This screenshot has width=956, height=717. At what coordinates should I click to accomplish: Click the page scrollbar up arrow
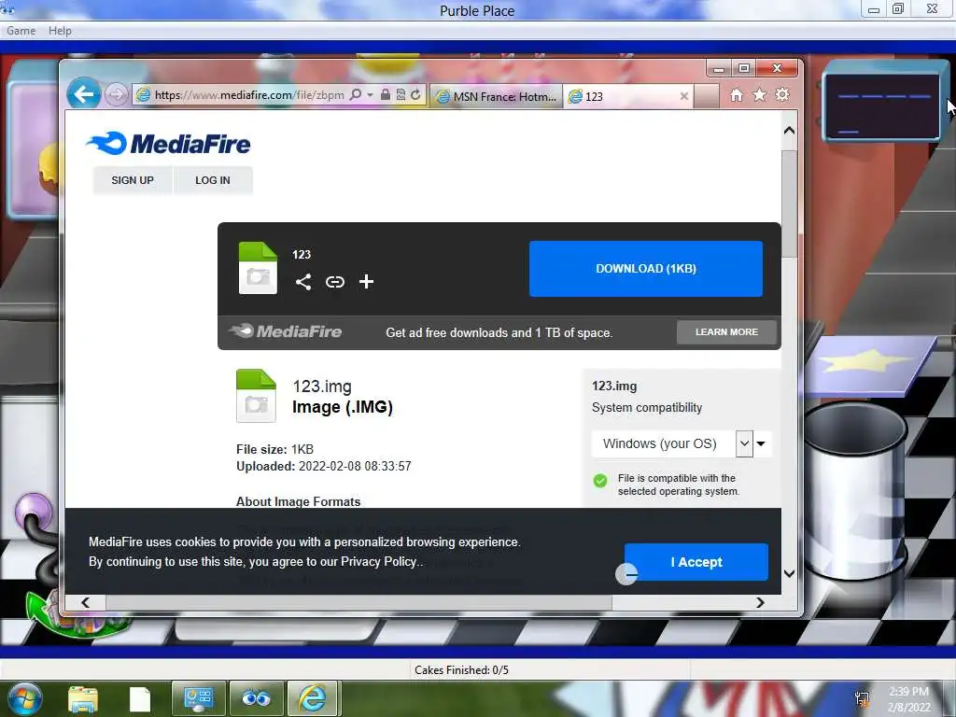(x=789, y=131)
